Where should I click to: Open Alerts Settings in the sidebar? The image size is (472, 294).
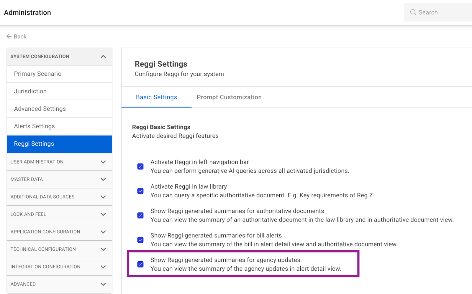point(35,126)
